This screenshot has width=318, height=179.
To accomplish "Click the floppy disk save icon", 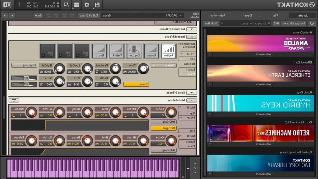I will [x=97, y=5].
